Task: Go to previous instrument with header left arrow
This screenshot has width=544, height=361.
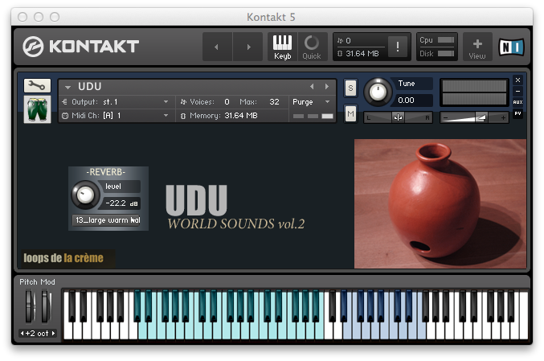Action: (217, 47)
